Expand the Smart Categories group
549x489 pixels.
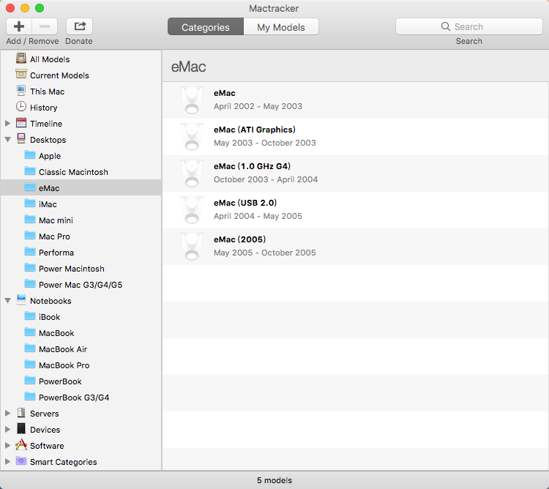[8, 461]
